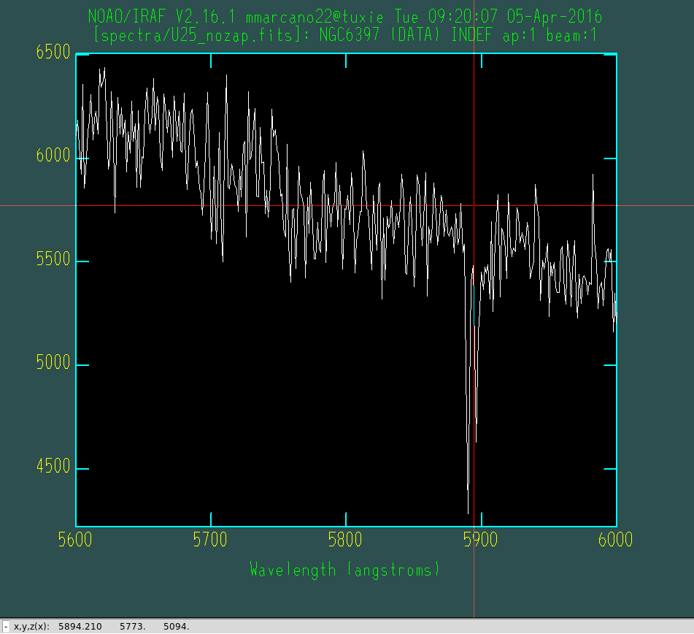Click the 4500 y-axis tick label
The height and width of the screenshot is (634, 694).
(53, 466)
